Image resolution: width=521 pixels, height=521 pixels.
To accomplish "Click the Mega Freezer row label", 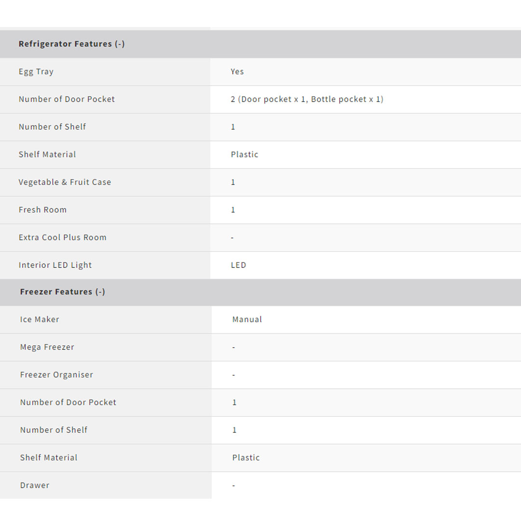I will pyautogui.click(x=47, y=347).
